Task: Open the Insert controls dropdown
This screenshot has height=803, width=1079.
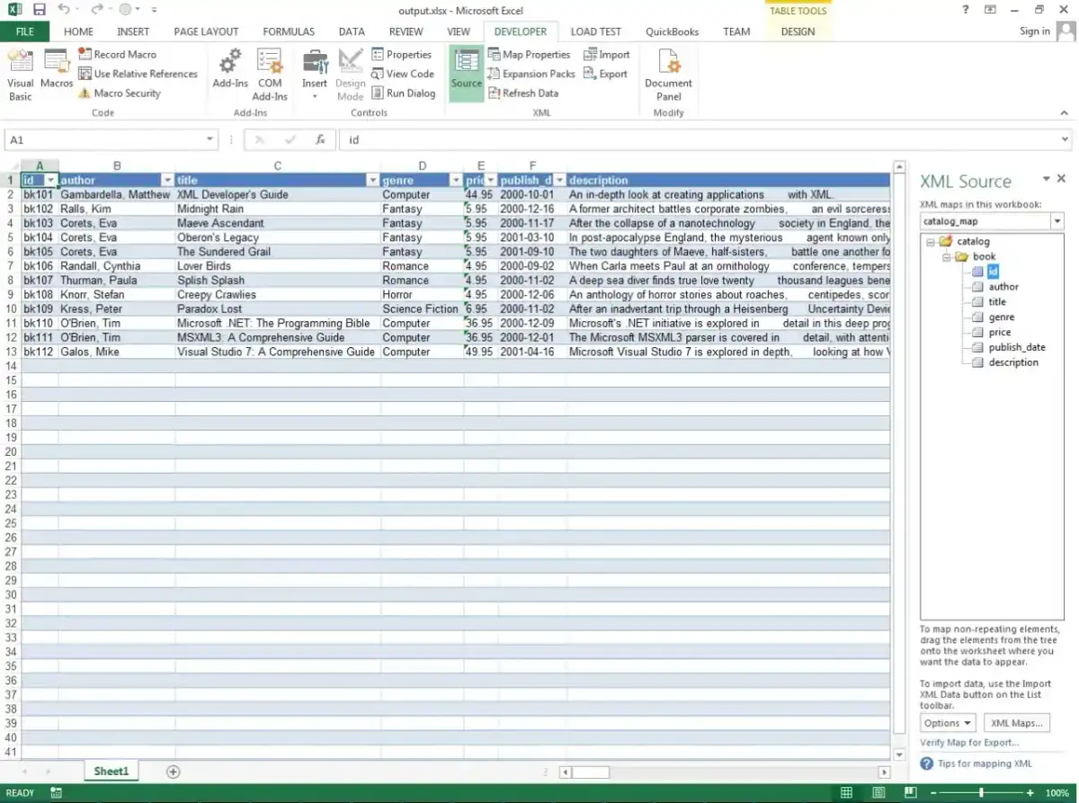Action: click(x=315, y=75)
